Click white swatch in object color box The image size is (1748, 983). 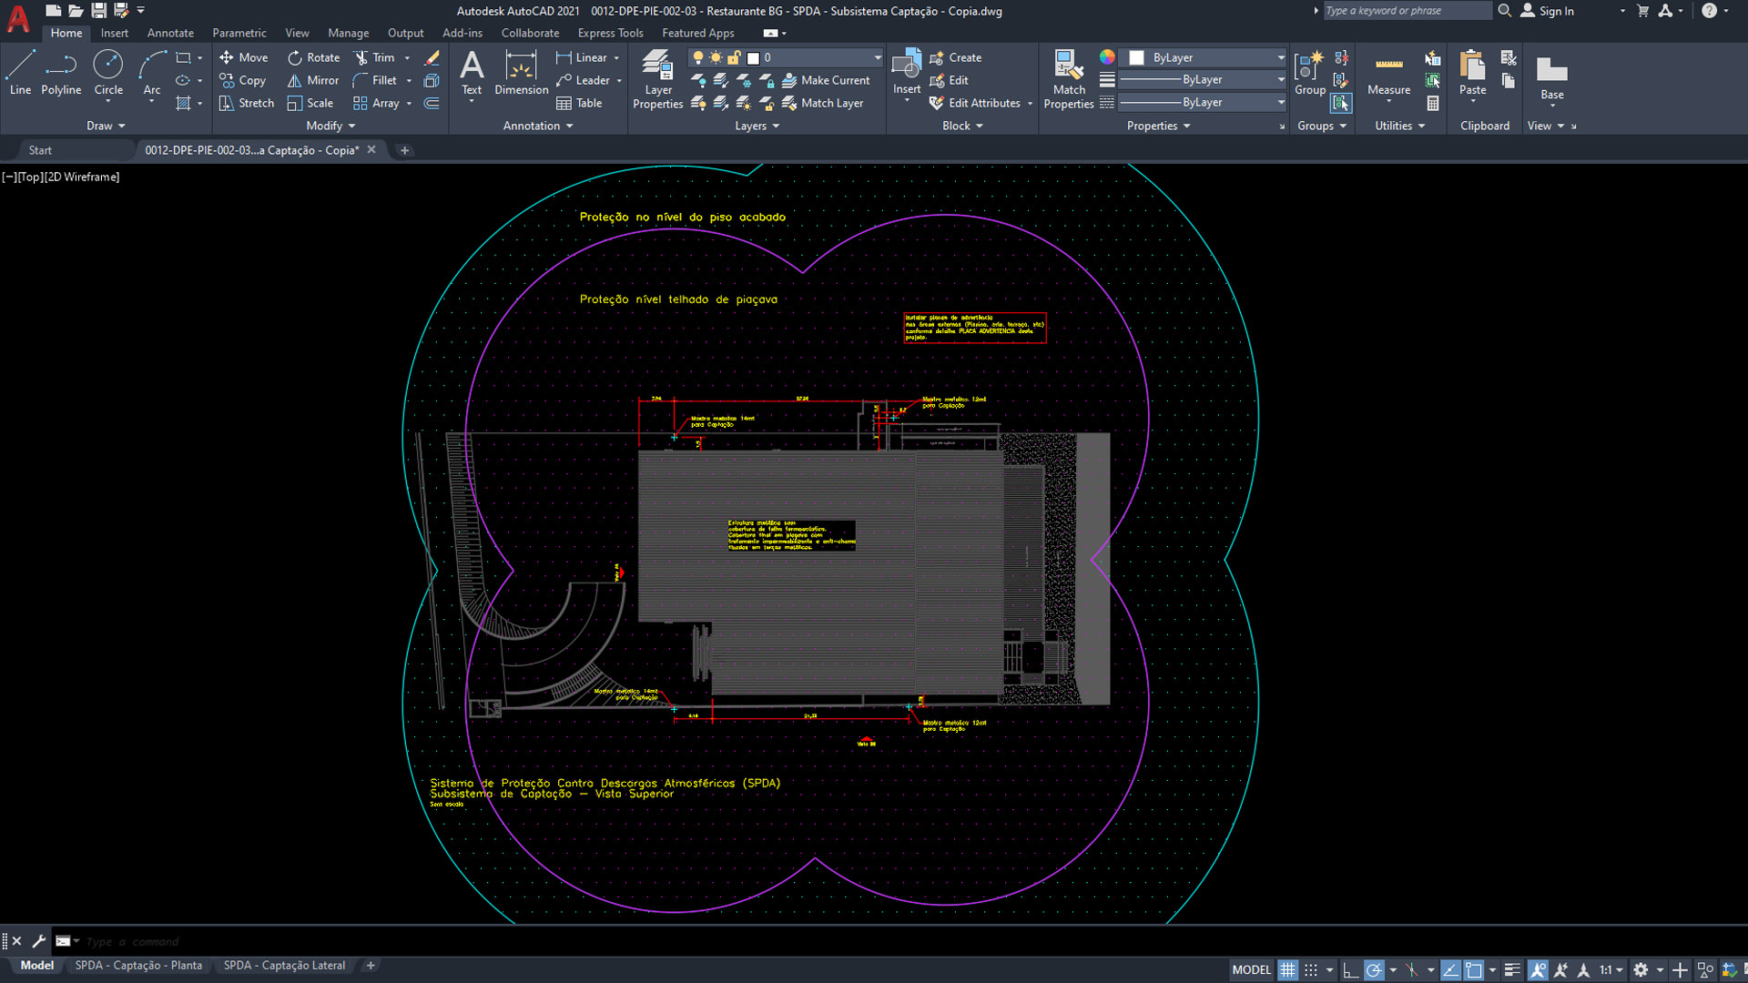pyautogui.click(x=1136, y=57)
